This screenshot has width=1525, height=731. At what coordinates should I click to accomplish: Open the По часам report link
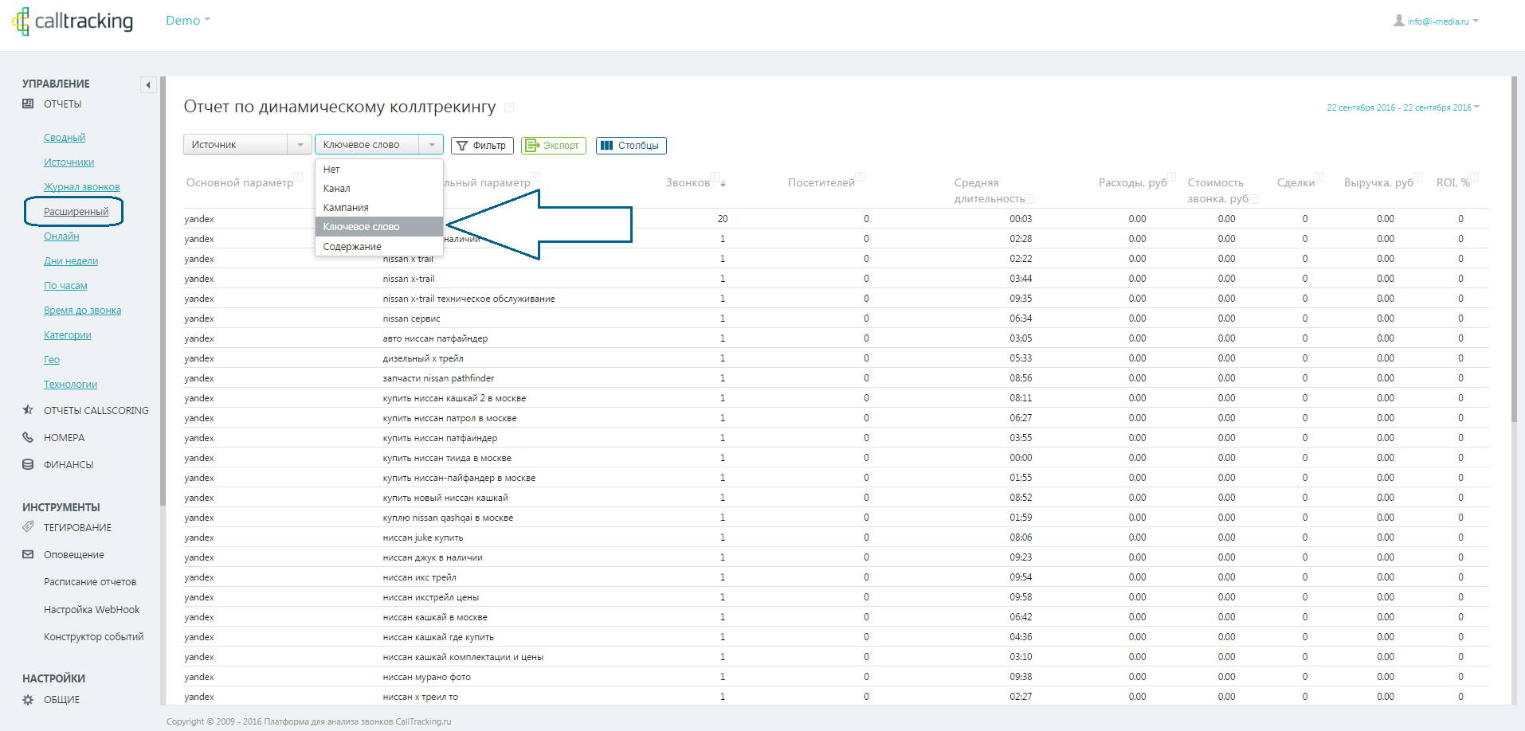point(65,286)
